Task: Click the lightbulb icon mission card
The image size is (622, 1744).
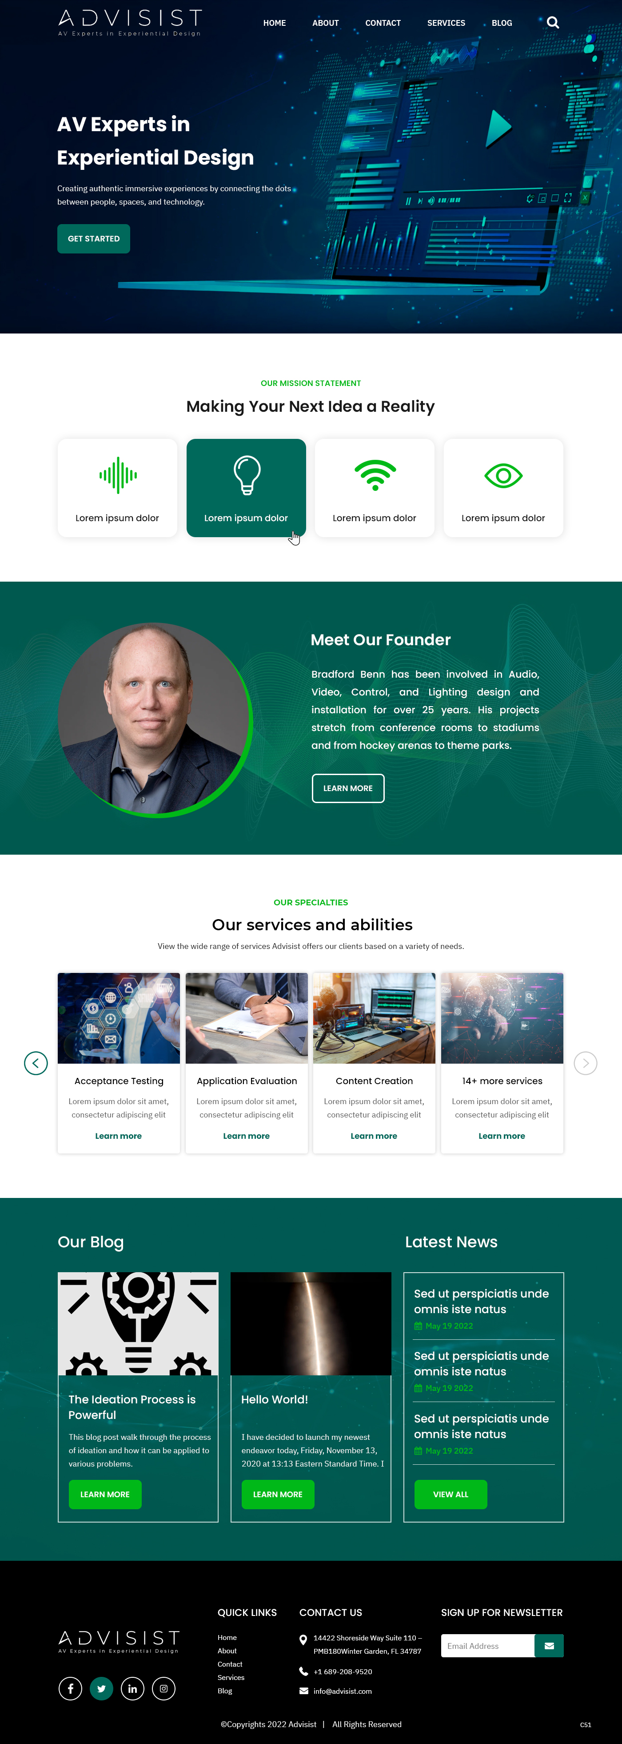Action: 246,487
